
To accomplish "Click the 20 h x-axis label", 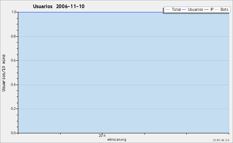I will click(x=102, y=135).
